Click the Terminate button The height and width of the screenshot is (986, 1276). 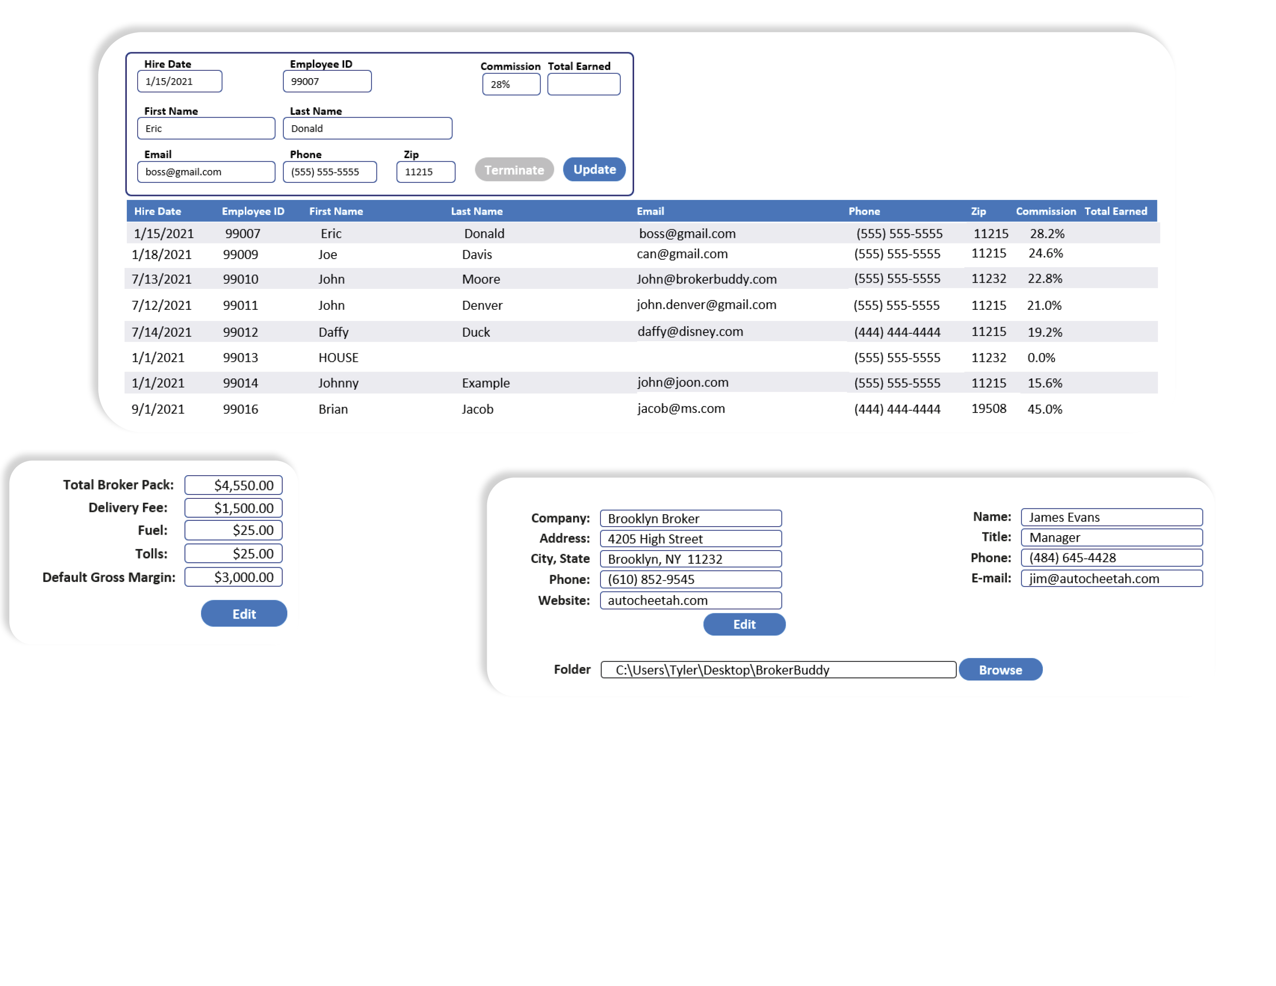pyautogui.click(x=513, y=170)
